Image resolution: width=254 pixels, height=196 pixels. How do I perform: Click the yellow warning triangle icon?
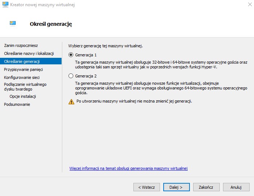coord(71,102)
